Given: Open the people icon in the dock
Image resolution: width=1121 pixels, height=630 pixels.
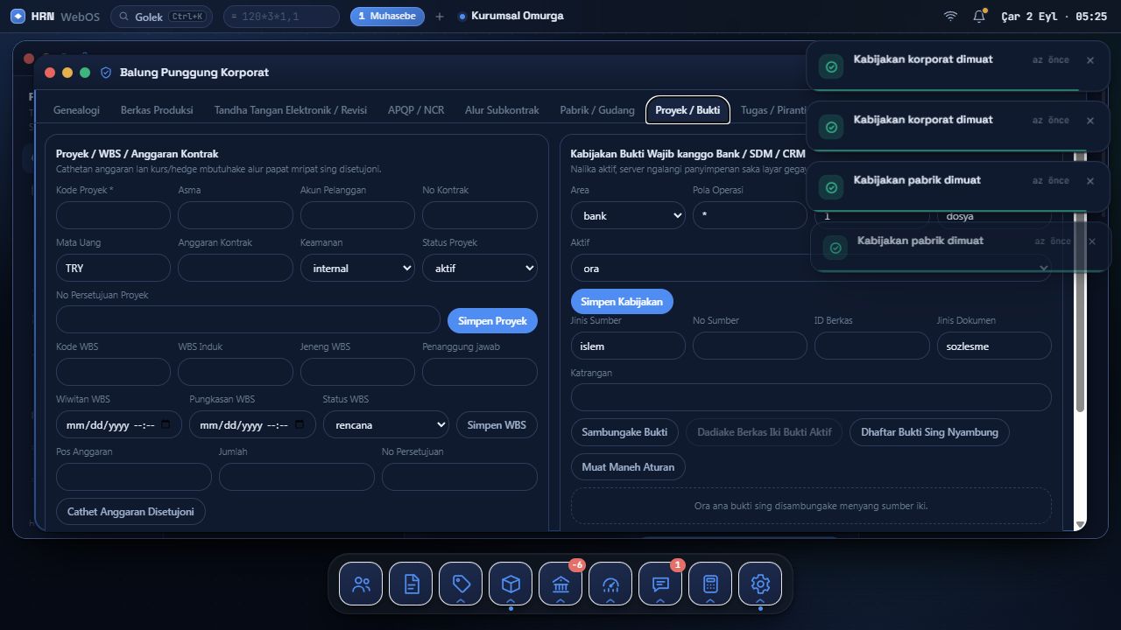Looking at the screenshot, I should [x=361, y=584].
